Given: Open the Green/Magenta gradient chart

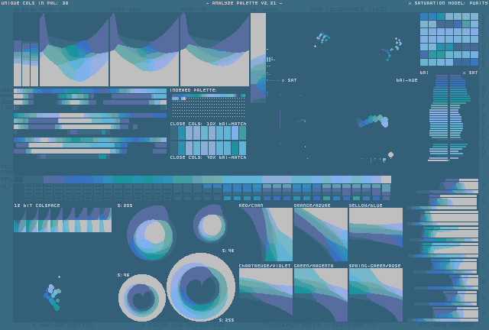Looking at the screenshot, I should (x=320, y=294).
